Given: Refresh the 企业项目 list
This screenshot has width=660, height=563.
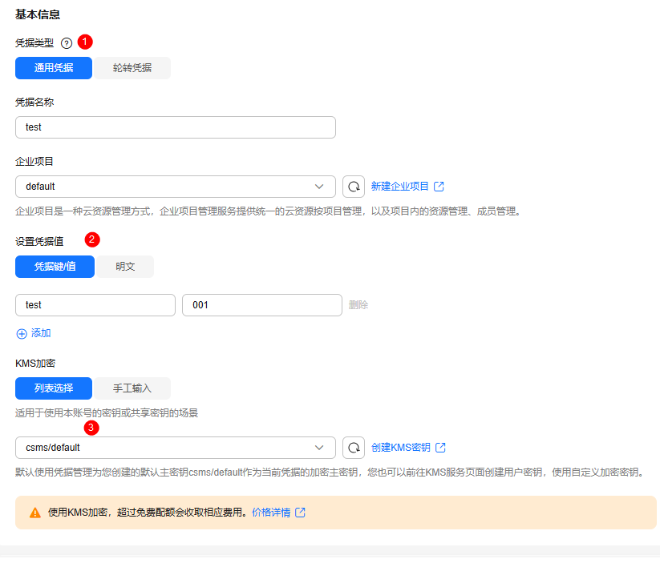Looking at the screenshot, I should point(354,187).
